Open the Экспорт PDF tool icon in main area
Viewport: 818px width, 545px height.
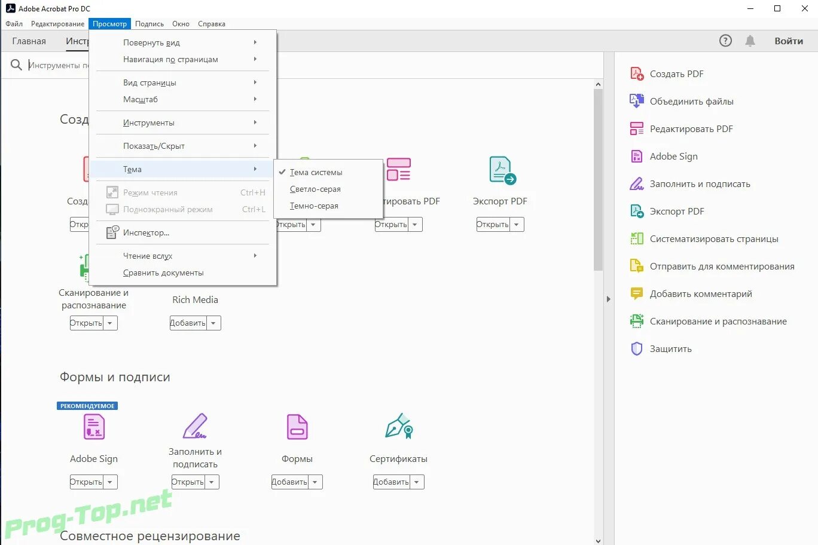coord(502,170)
